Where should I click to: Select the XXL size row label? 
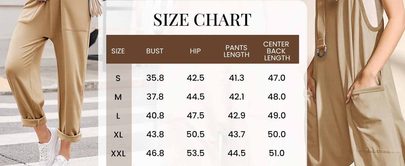[x=118, y=154]
